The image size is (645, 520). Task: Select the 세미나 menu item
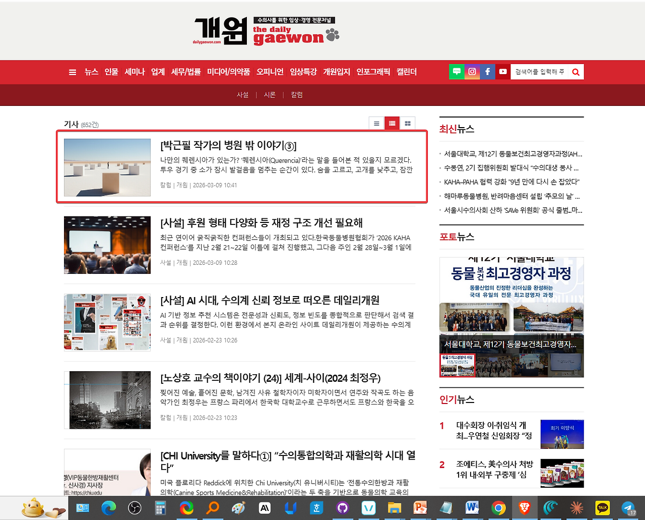[x=135, y=72]
